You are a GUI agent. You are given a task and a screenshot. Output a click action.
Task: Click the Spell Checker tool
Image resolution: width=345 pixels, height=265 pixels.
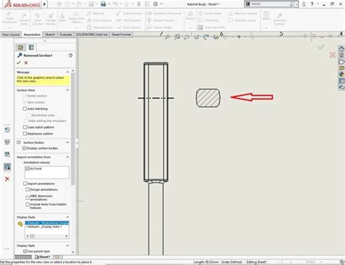pos(37,19)
